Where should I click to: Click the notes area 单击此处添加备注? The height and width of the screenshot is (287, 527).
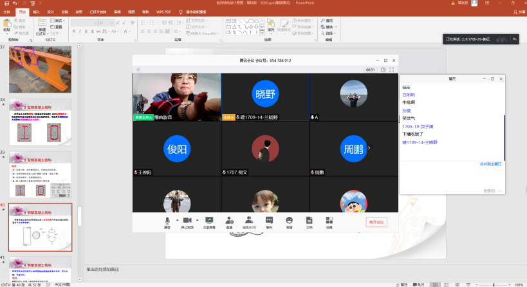(x=102, y=269)
